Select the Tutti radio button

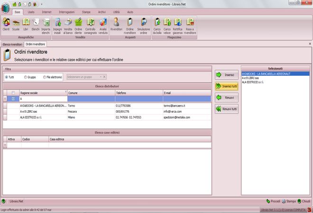pyautogui.click(x=7, y=77)
